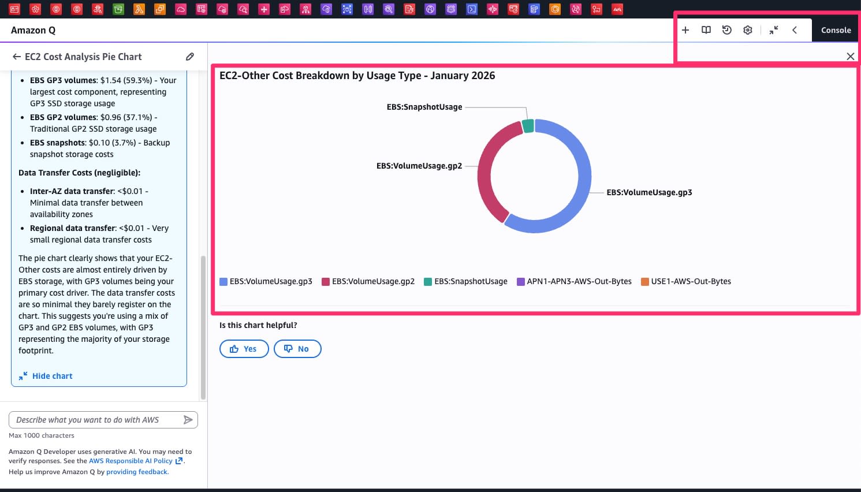Edit the chat title with pencil icon

tap(190, 57)
